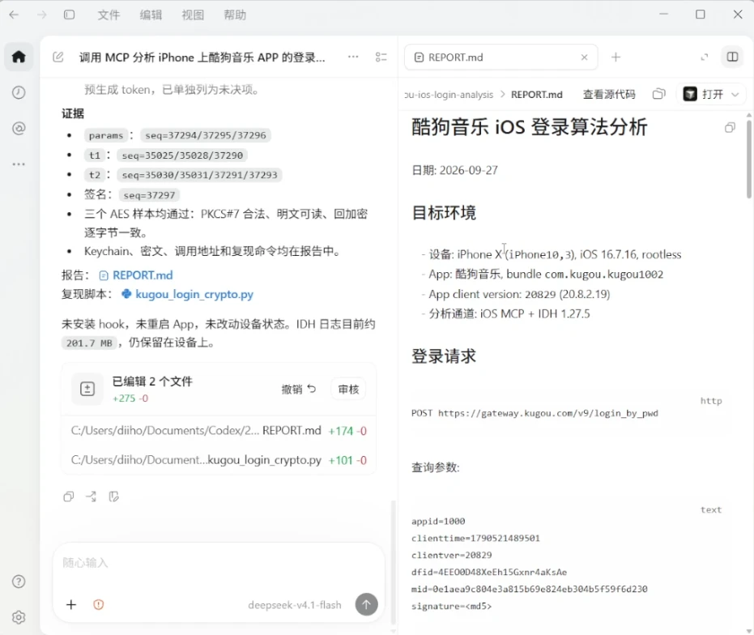Minimize the application window
Viewport: 754px width, 635px height.
pyautogui.click(x=663, y=15)
